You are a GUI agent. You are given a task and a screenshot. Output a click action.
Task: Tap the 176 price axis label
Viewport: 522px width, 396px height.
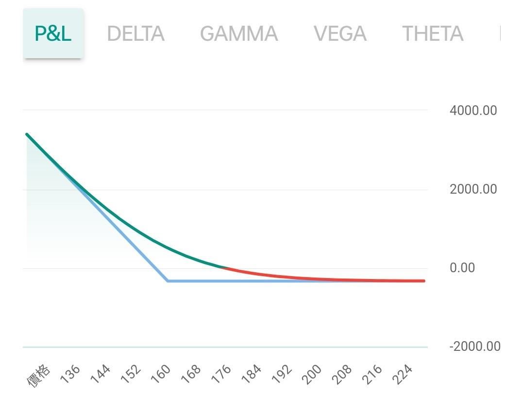coord(222,374)
